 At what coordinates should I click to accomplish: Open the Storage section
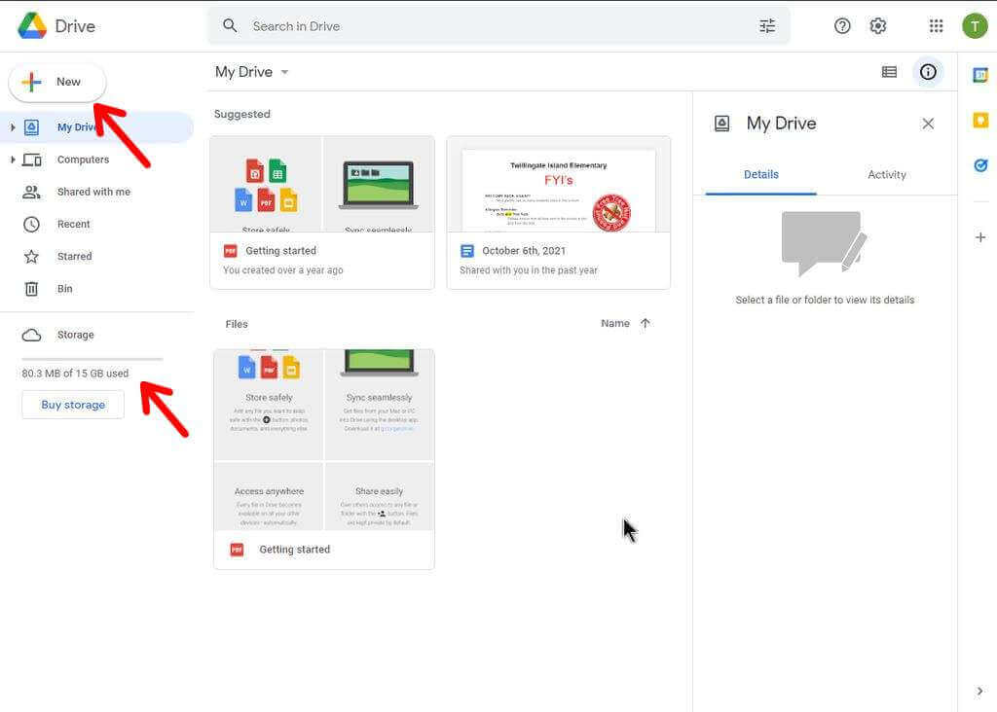coord(96,335)
